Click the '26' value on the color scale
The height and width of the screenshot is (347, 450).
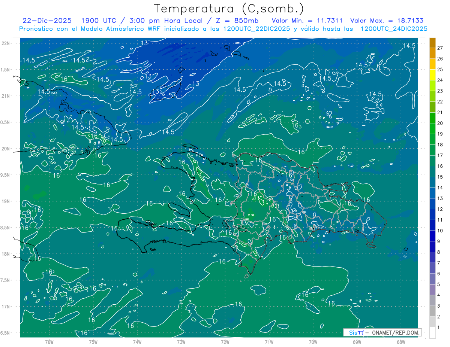[x=441, y=59]
